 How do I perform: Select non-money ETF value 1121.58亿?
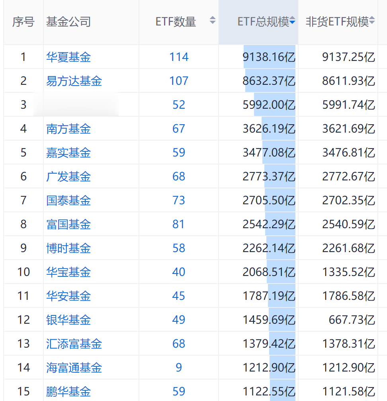click(x=349, y=392)
